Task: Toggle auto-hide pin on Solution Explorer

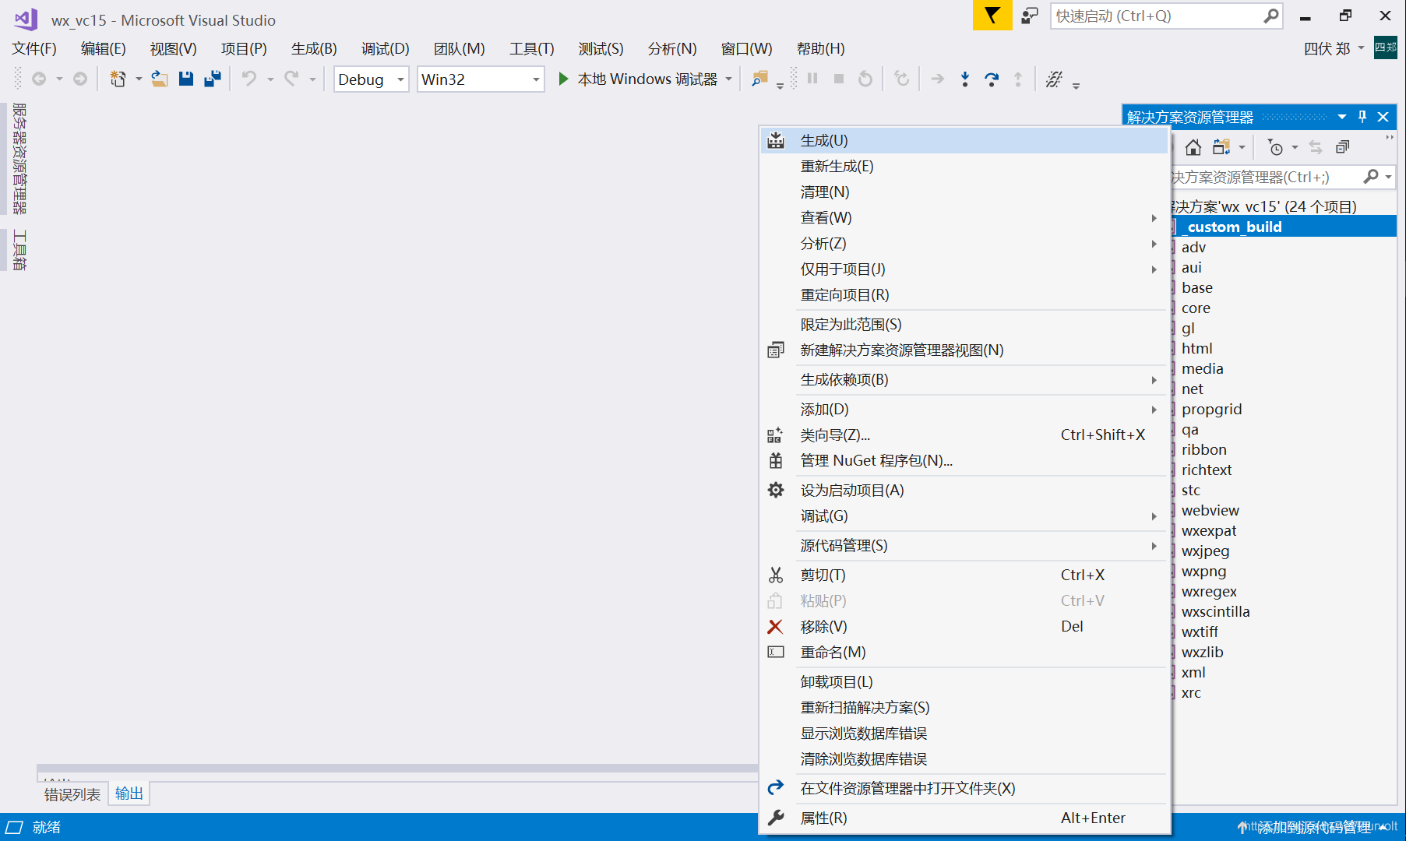Action: click(1362, 116)
